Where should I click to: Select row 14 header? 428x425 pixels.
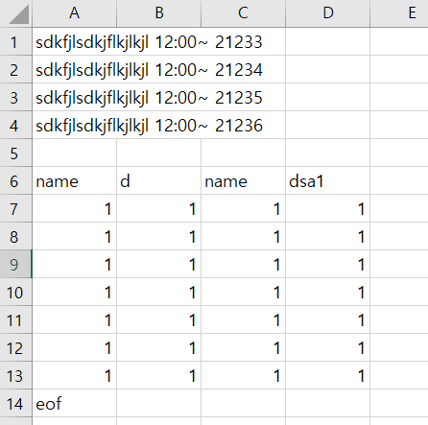point(16,404)
